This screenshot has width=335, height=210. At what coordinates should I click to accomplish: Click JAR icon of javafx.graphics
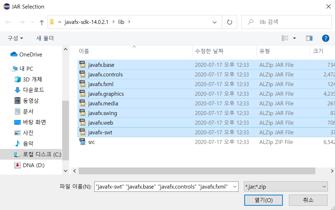82,93
